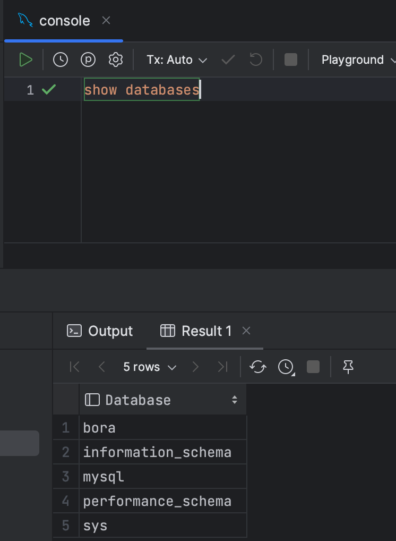The image size is (396, 541).
Task: Click the Commit checkmark icon
Action: (x=228, y=60)
